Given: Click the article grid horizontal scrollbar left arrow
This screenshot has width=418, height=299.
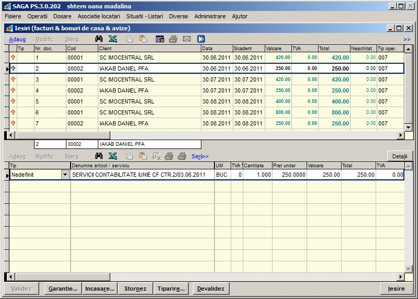Looking at the screenshot, I should pyautogui.click(x=10, y=277).
